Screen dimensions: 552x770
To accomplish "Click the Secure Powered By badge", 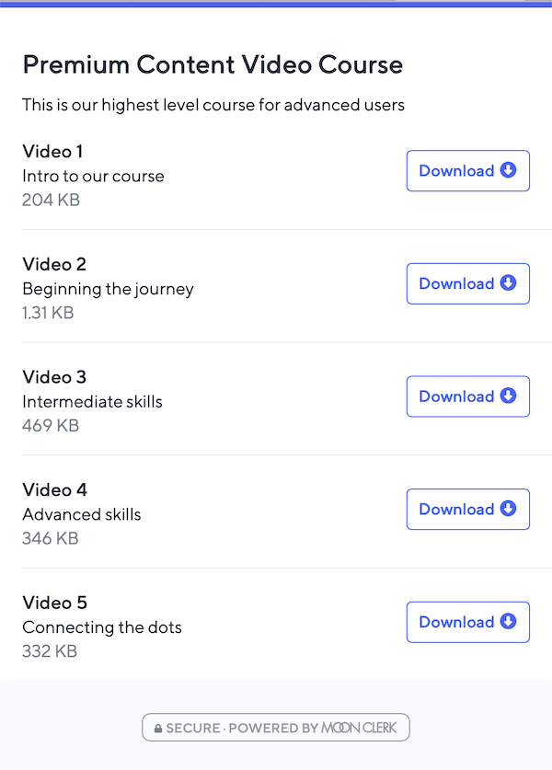I will (x=276, y=728).
